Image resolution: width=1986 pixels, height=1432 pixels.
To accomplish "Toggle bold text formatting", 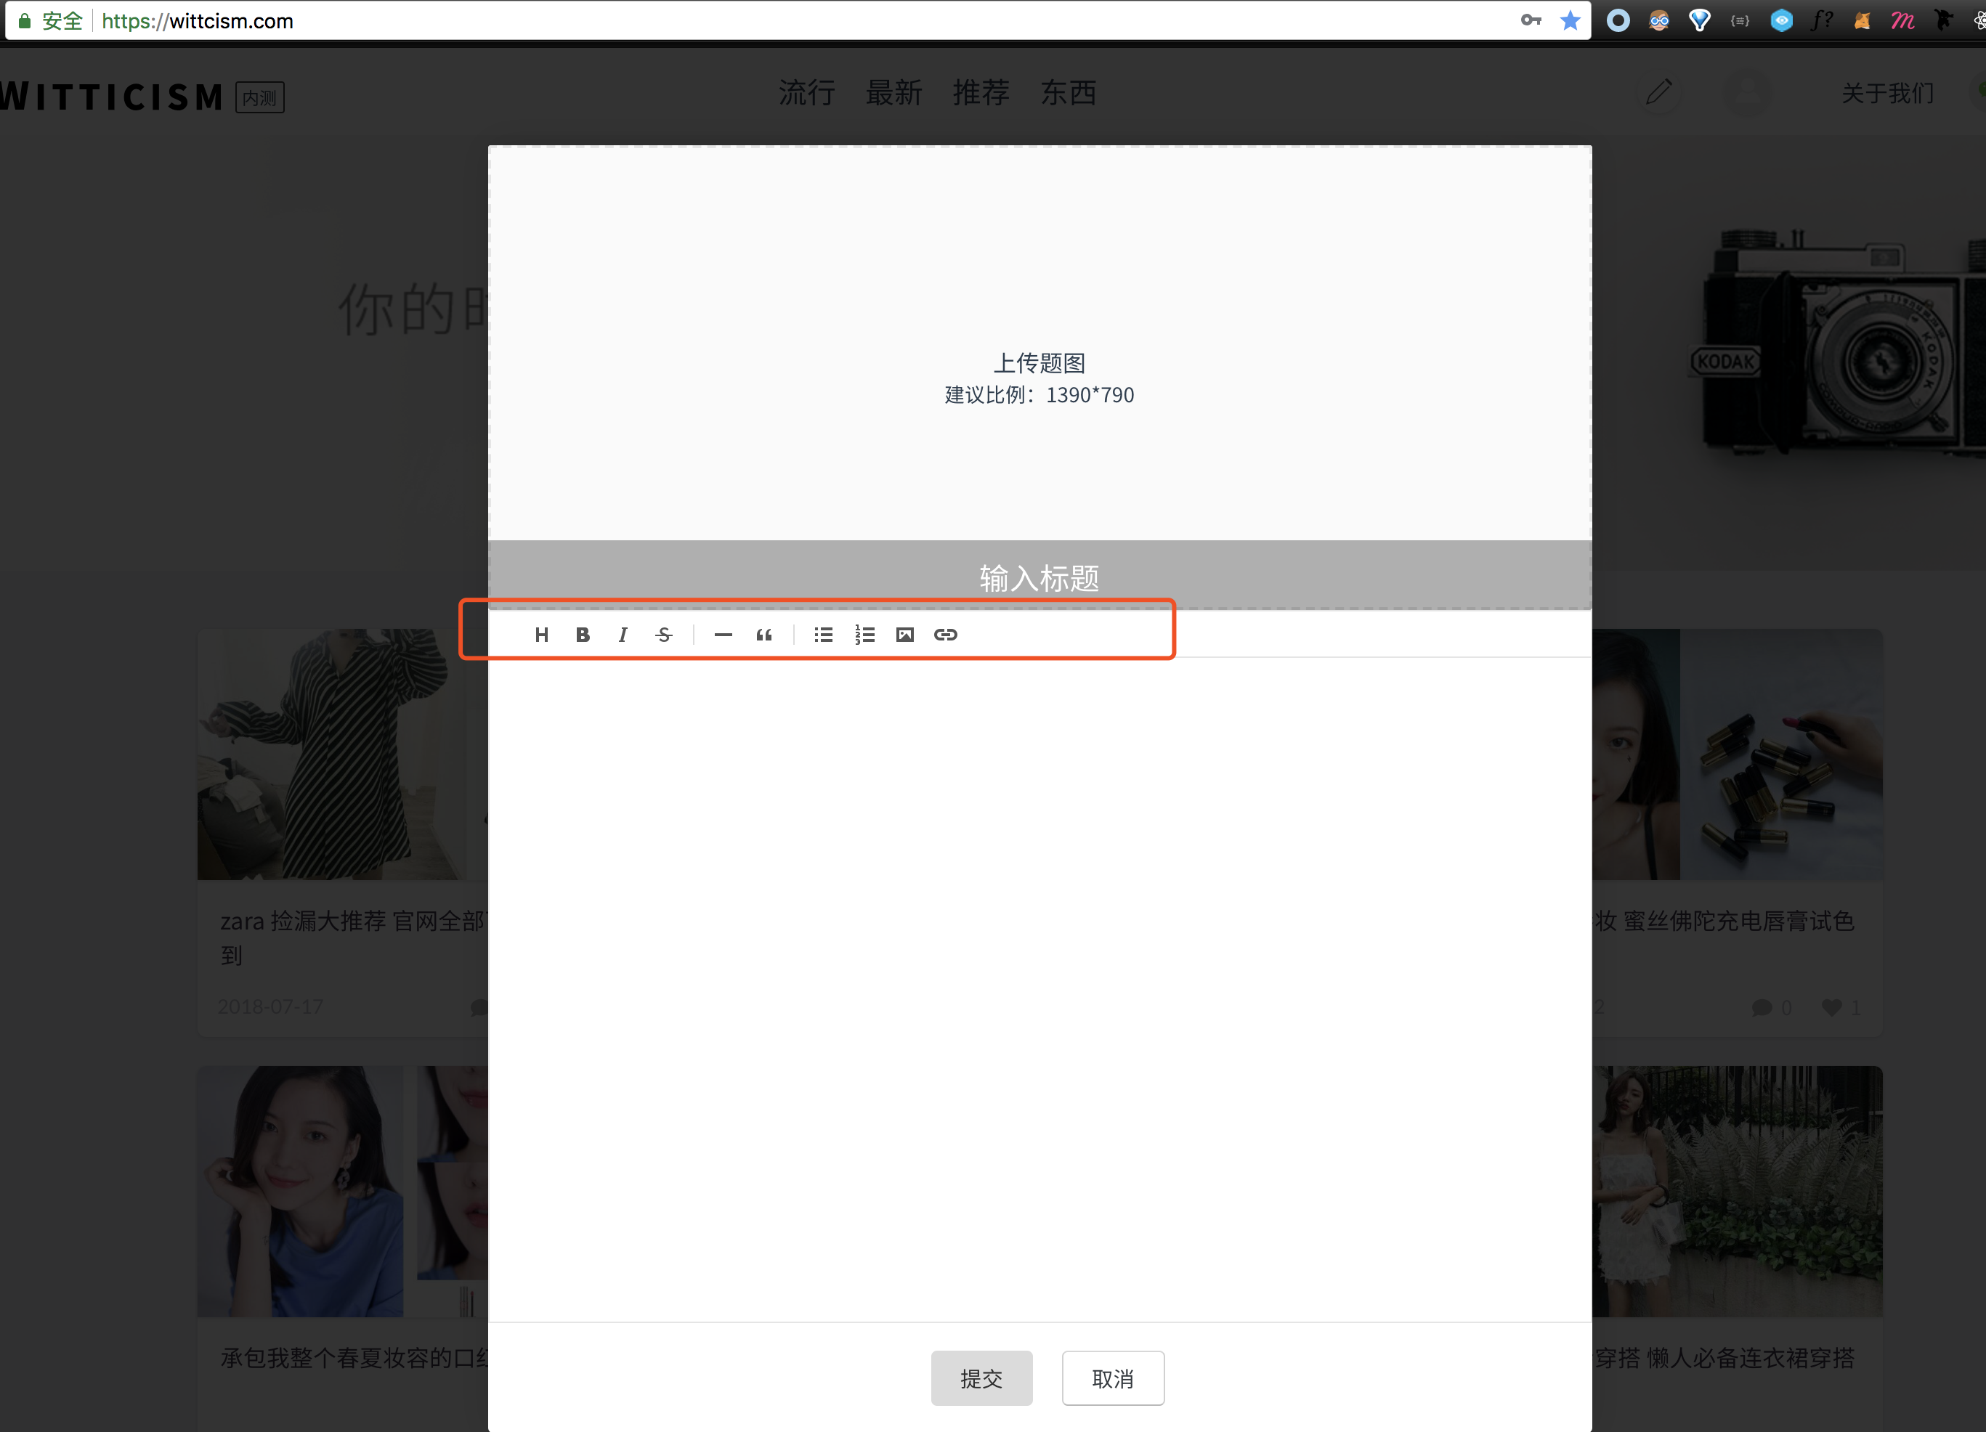I will coord(583,635).
